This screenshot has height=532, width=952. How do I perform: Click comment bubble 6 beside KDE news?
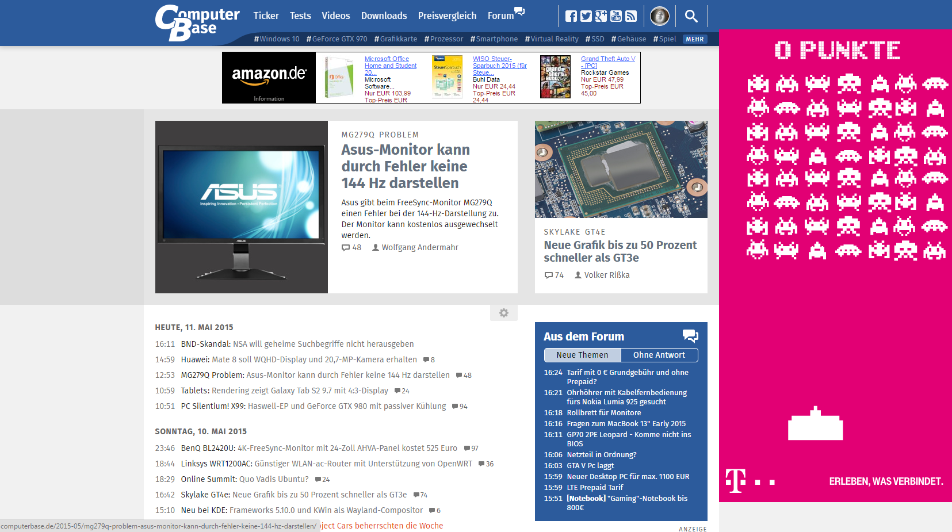pos(435,510)
